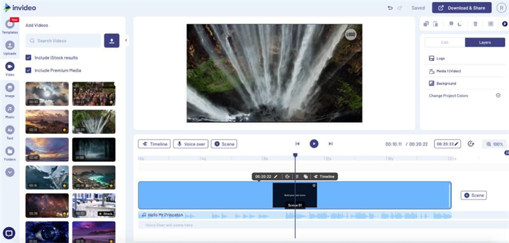
Task: Click the upload video button next to search
Action: coord(112,41)
